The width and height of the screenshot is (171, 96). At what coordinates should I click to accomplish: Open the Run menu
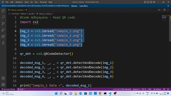click(x=36, y=2)
